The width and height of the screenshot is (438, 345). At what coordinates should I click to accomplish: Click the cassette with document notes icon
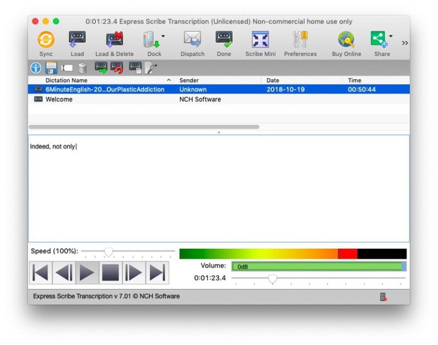click(x=136, y=68)
